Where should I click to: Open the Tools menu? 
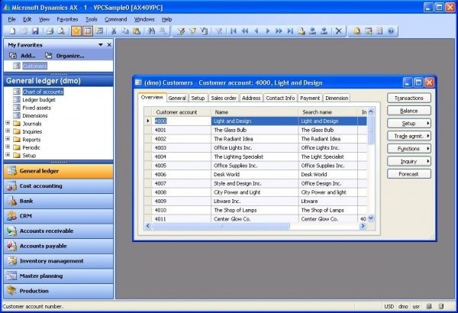92,19
